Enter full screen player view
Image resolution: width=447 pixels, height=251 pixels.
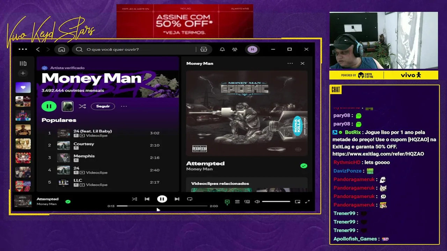tap(307, 201)
